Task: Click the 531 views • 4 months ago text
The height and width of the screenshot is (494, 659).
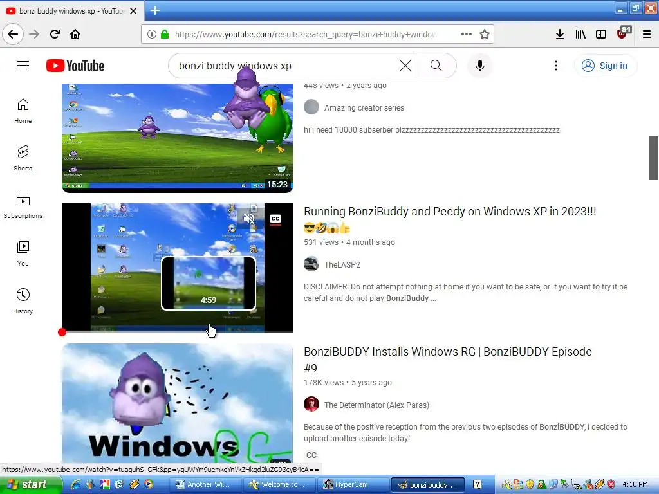Action: (349, 242)
